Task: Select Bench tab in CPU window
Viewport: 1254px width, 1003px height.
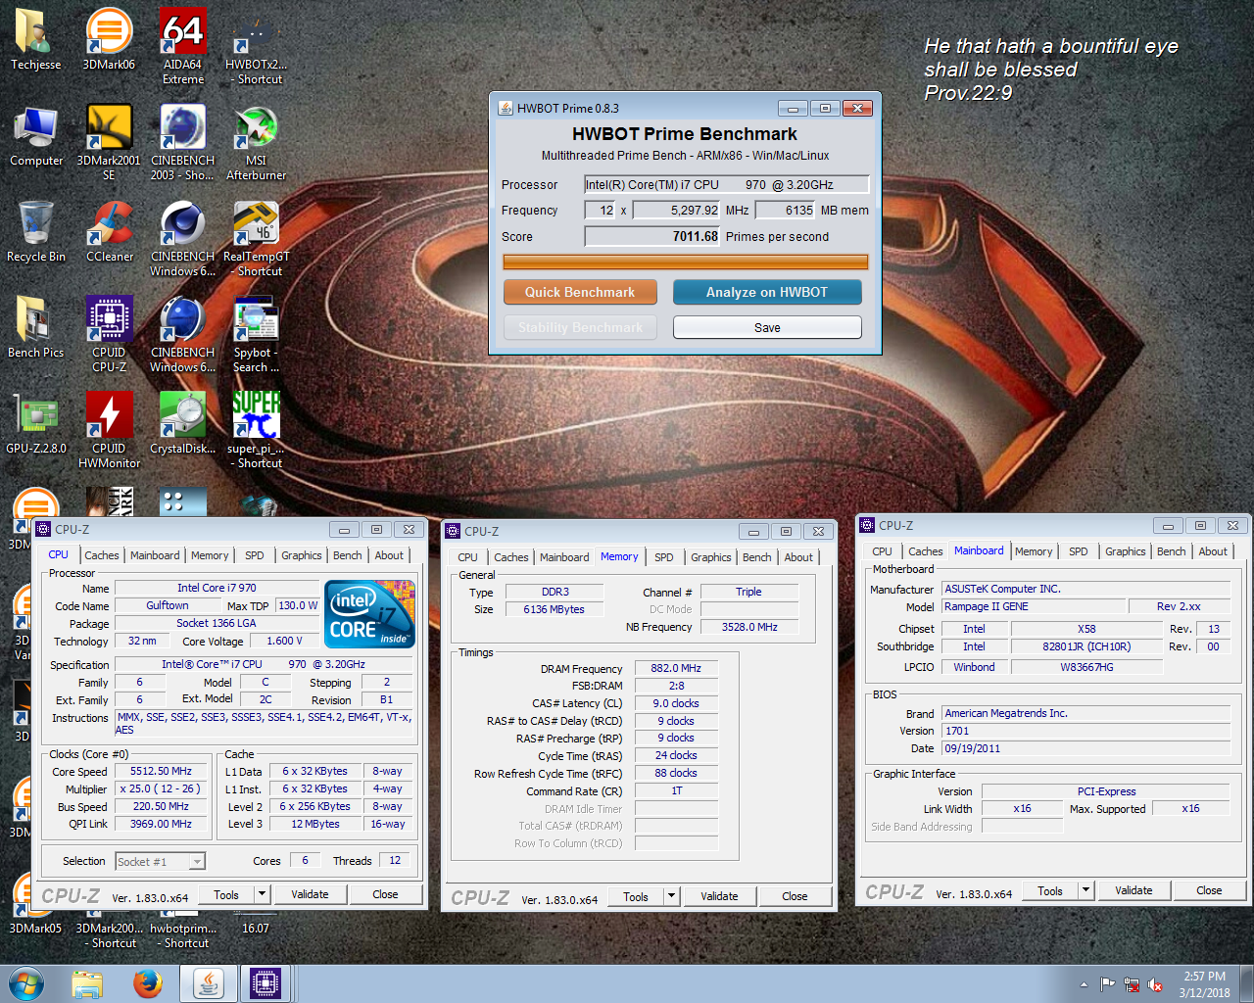Action: (347, 555)
